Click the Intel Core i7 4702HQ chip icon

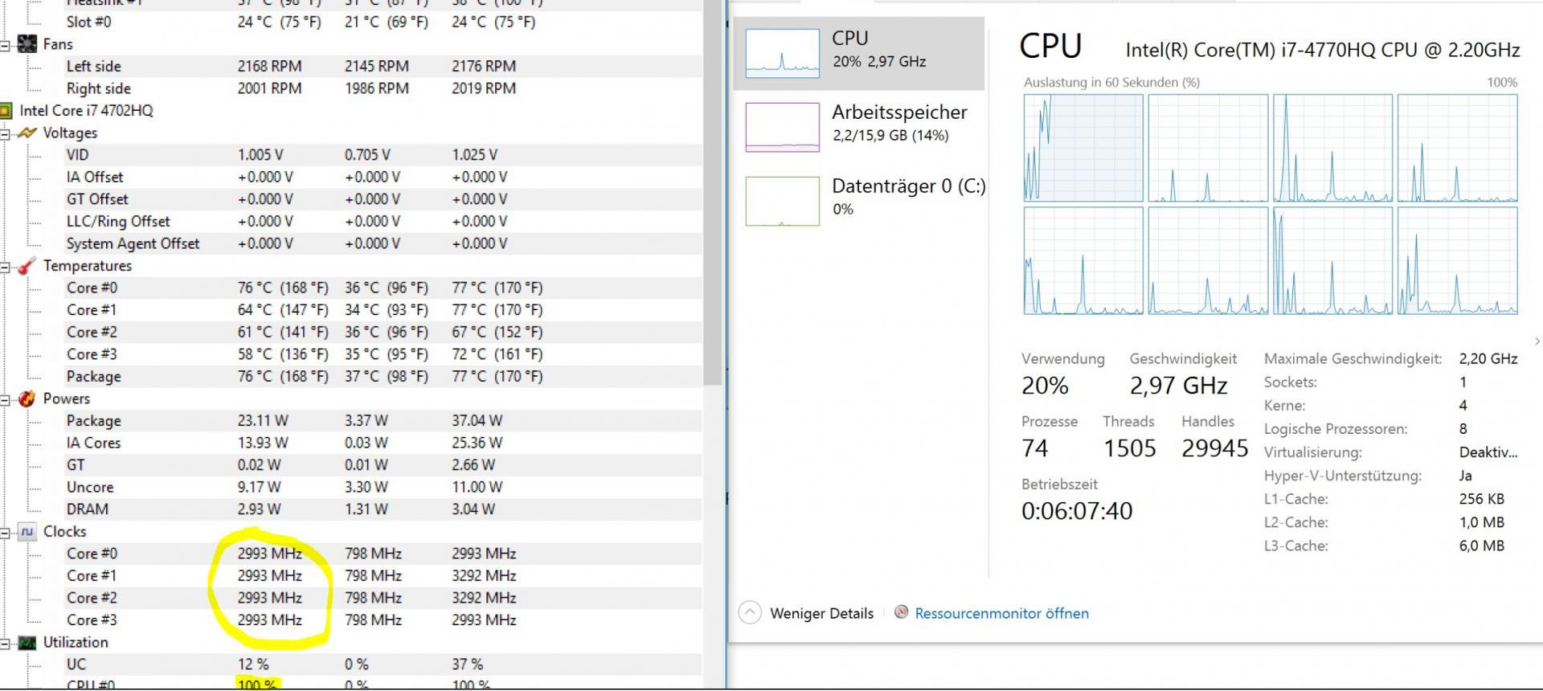pyautogui.click(x=6, y=111)
